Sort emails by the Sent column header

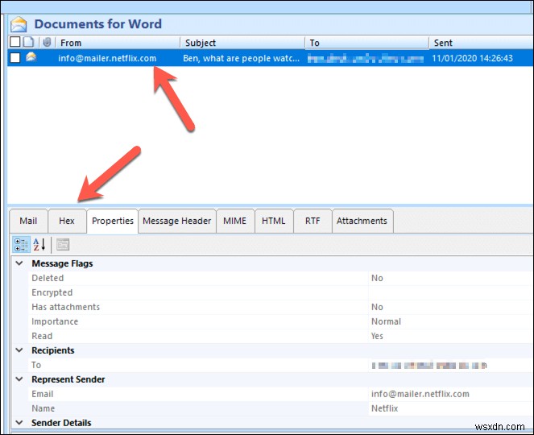coord(479,43)
